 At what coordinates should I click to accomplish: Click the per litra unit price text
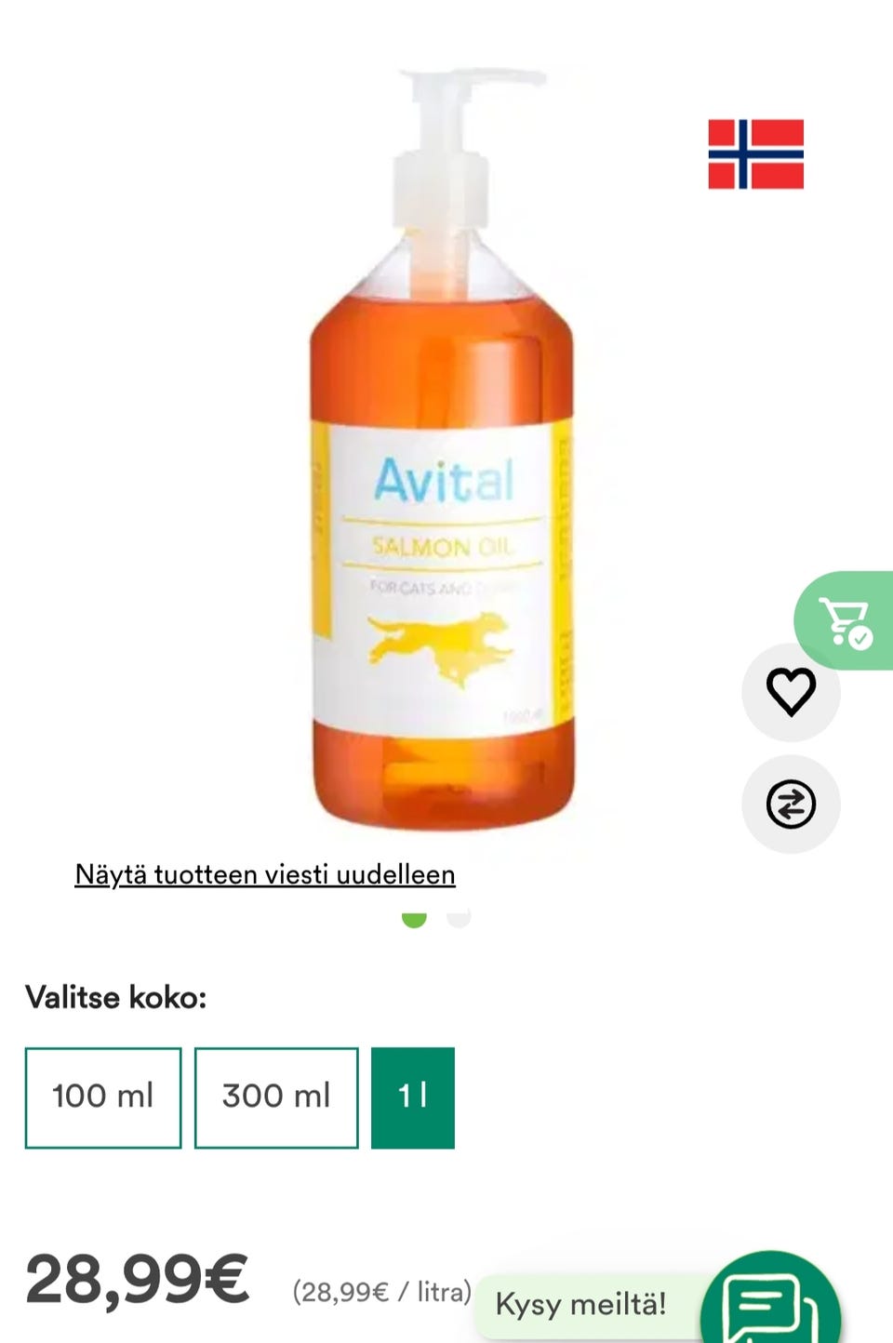click(x=382, y=1292)
